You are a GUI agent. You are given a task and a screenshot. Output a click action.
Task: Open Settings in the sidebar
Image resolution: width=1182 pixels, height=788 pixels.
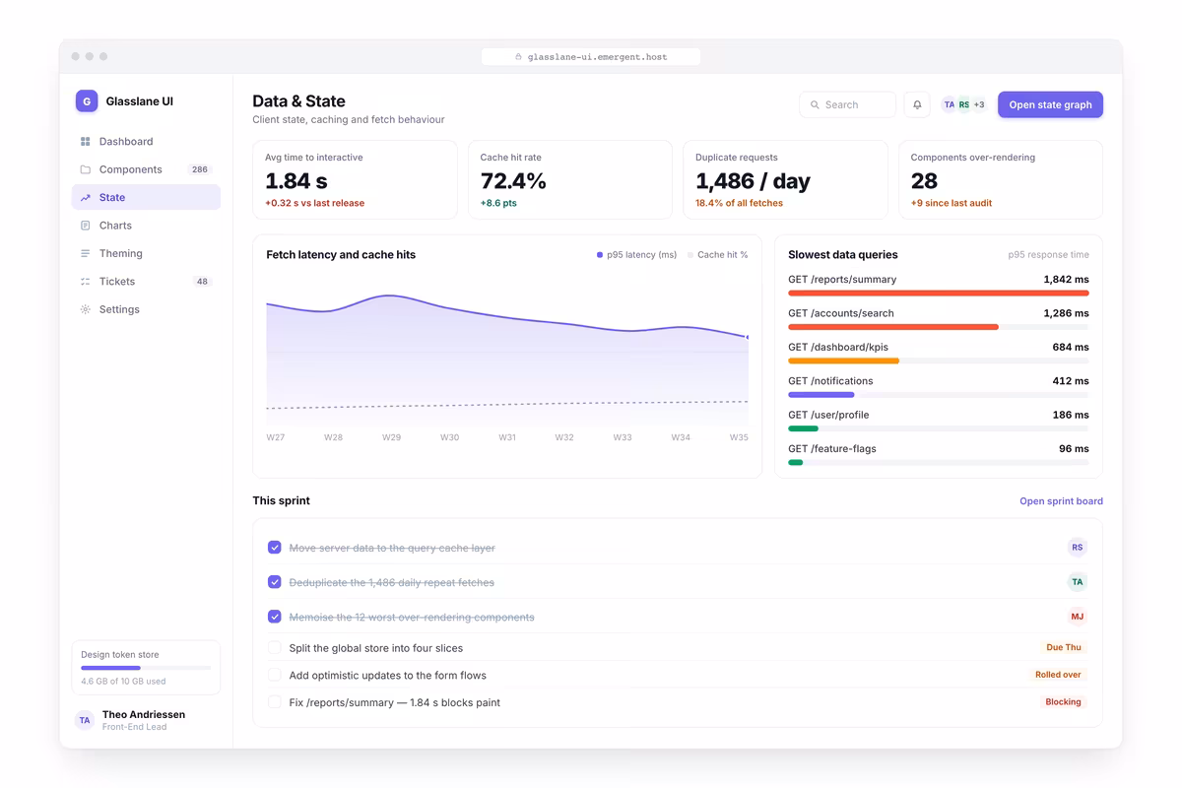pyautogui.click(x=146, y=309)
